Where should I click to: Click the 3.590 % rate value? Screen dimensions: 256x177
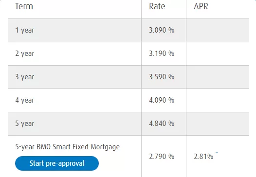(162, 77)
